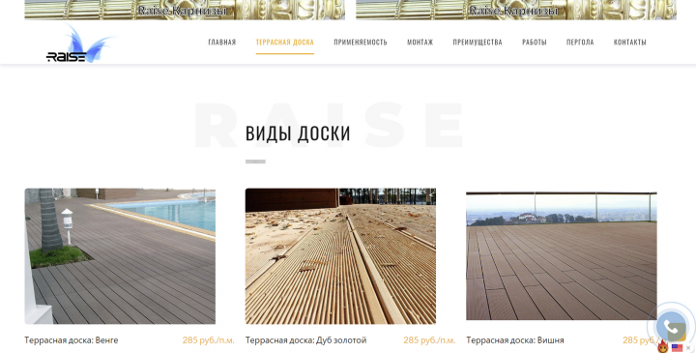Click the US flag language icon
This screenshot has width=696, height=353.
pos(677,347)
